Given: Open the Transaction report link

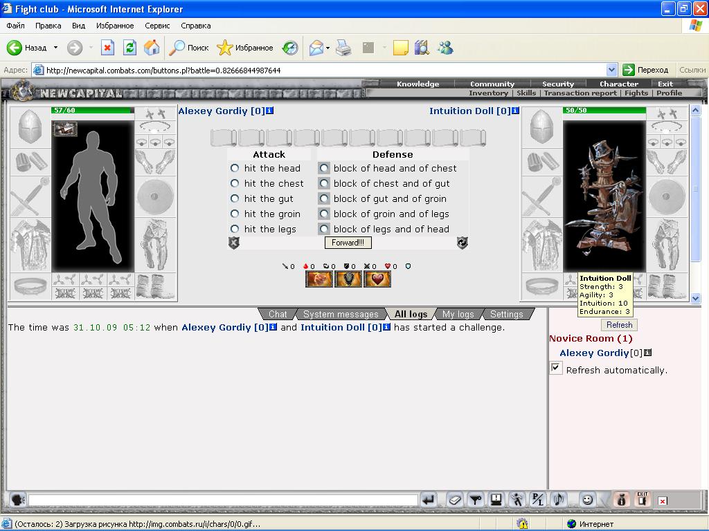Looking at the screenshot, I should pyautogui.click(x=580, y=93).
